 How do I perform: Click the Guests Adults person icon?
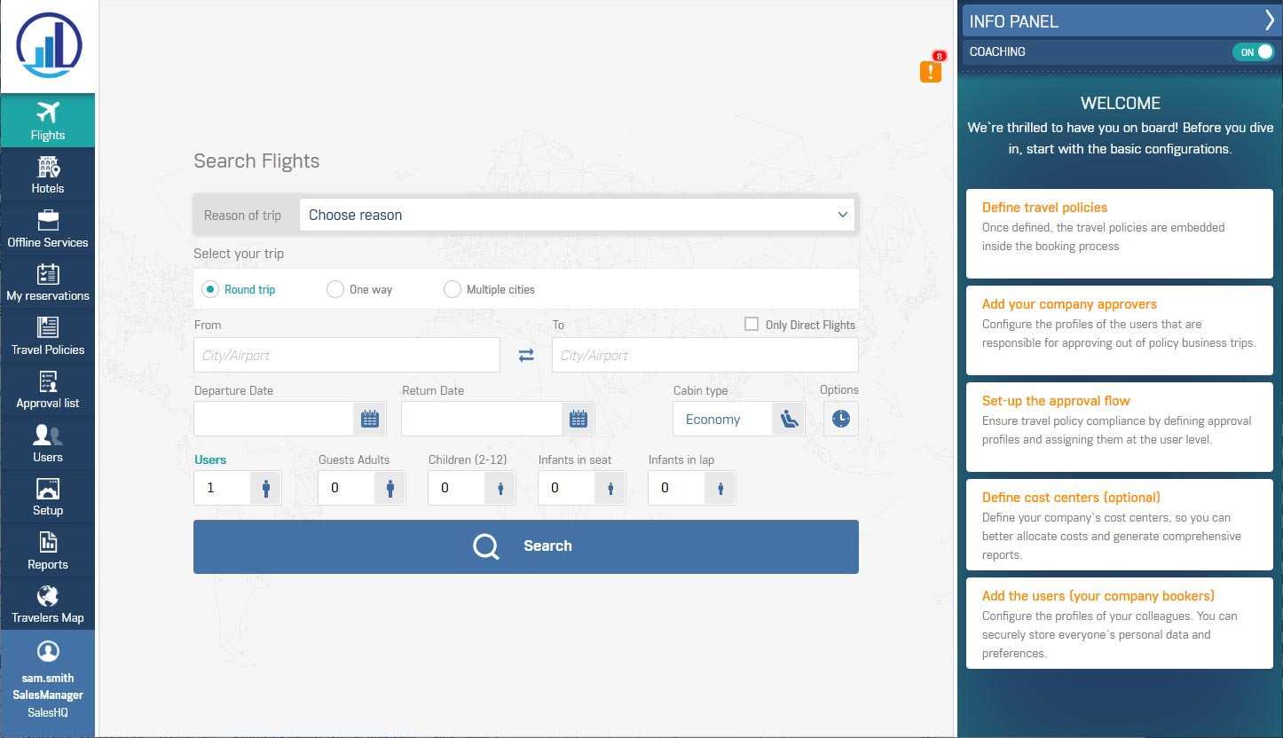point(390,488)
